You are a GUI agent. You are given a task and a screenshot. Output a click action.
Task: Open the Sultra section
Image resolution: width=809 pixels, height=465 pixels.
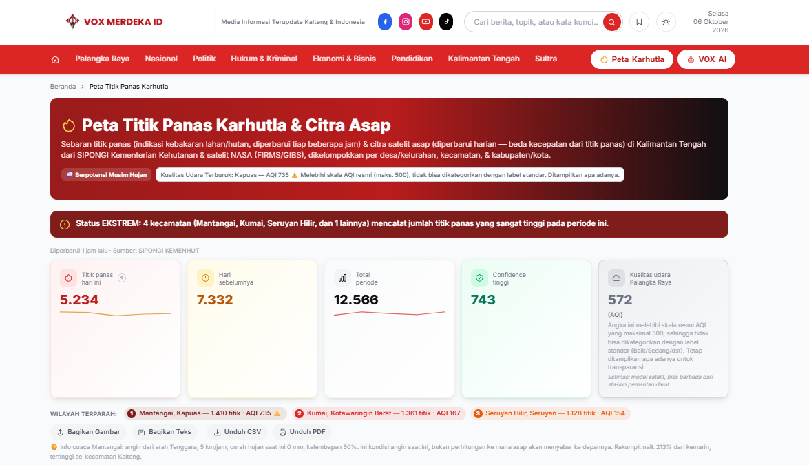(x=546, y=59)
